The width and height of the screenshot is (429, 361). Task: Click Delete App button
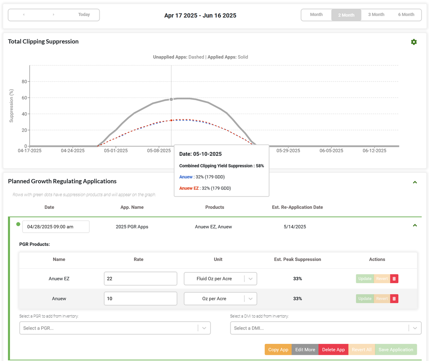333,350
